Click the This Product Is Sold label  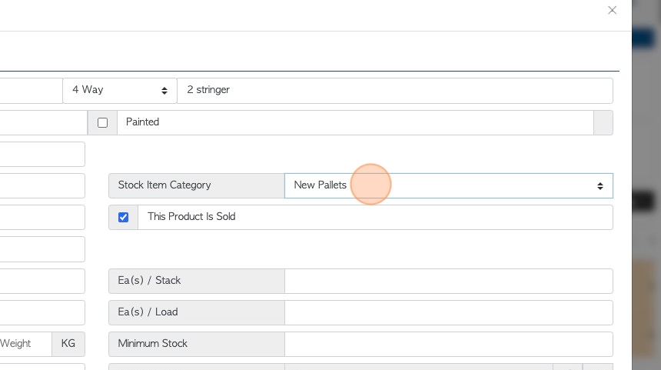click(x=191, y=216)
